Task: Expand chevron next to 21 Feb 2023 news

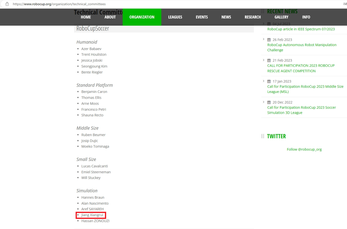Action: (263, 60)
